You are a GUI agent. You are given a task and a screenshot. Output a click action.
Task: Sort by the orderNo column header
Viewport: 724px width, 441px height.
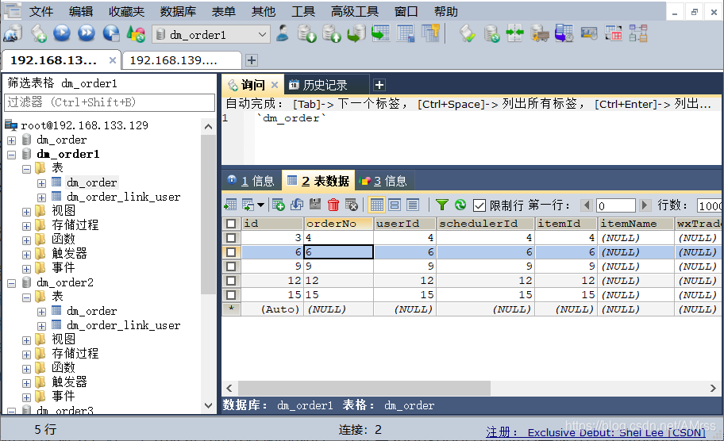point(338,224)
